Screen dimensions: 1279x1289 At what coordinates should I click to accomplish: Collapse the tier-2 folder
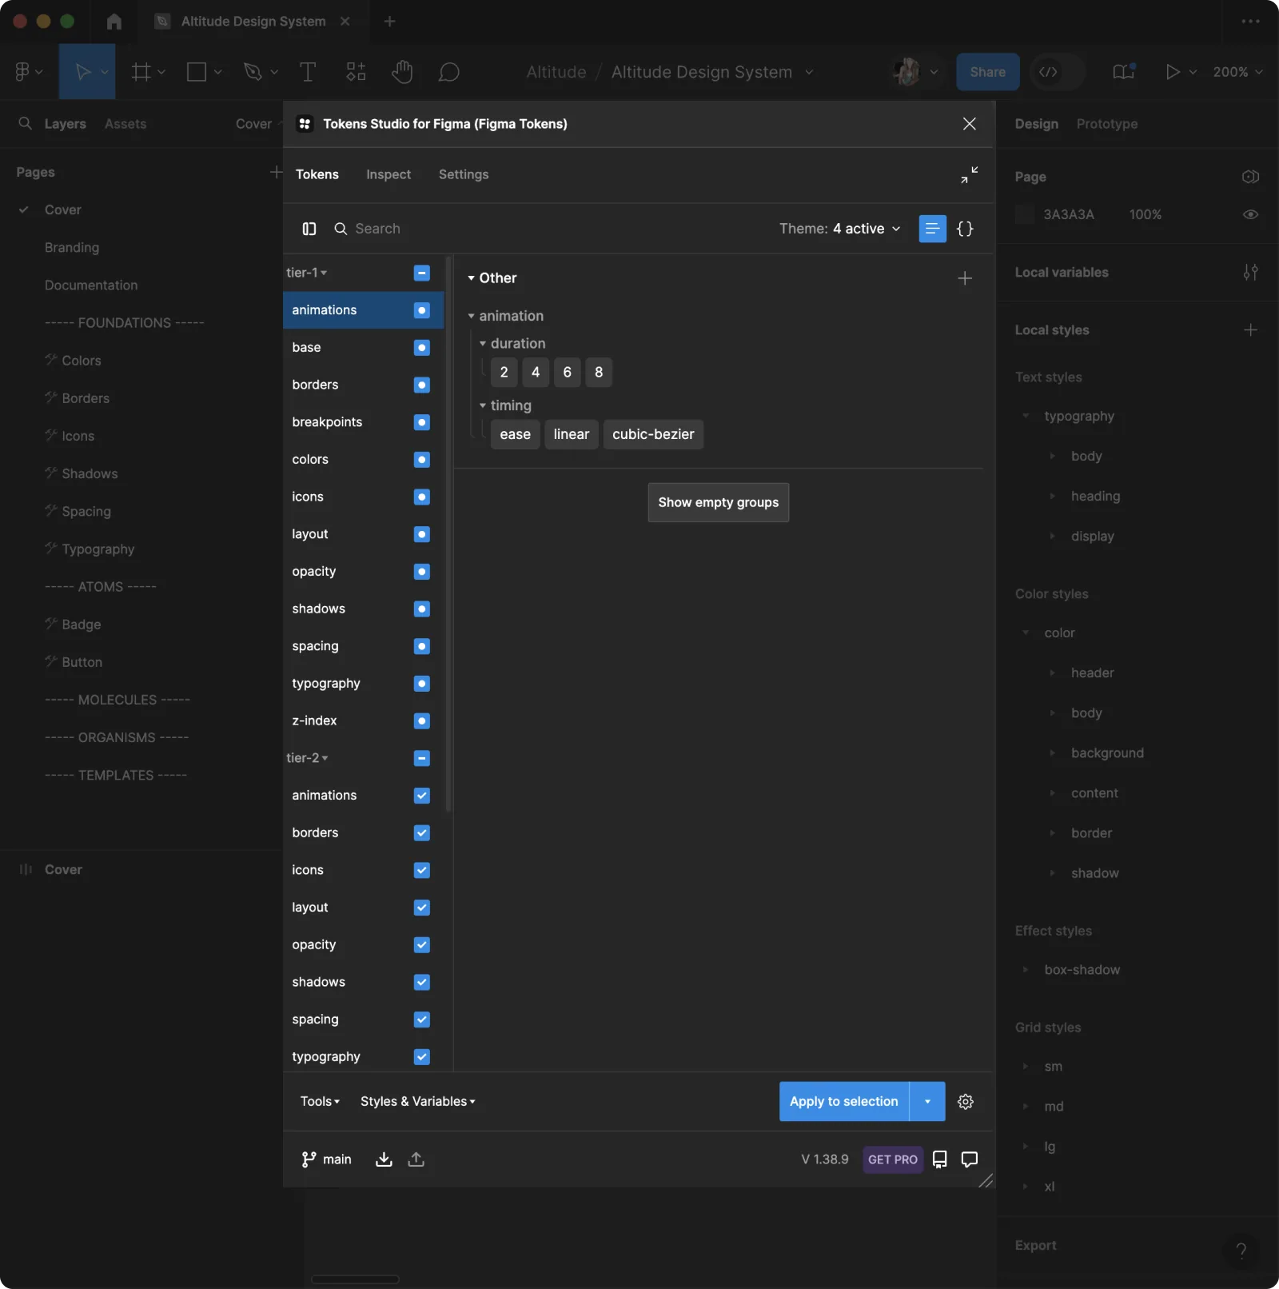308,758
